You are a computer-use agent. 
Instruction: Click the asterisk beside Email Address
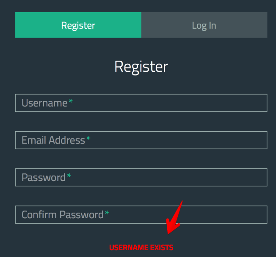tap(88, 139)
